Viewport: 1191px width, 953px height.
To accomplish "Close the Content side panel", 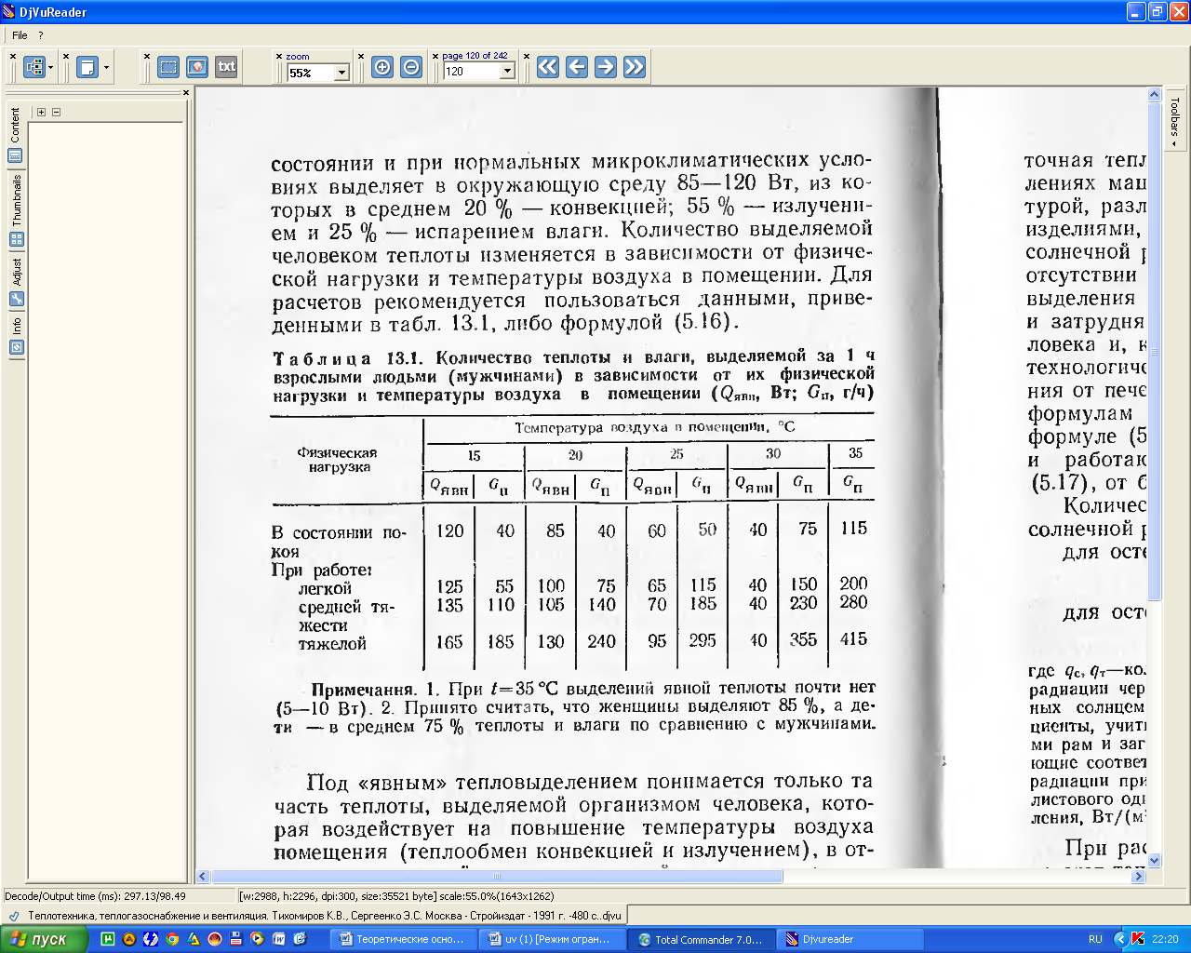I will pyautogui.click(x=186, y=92).
